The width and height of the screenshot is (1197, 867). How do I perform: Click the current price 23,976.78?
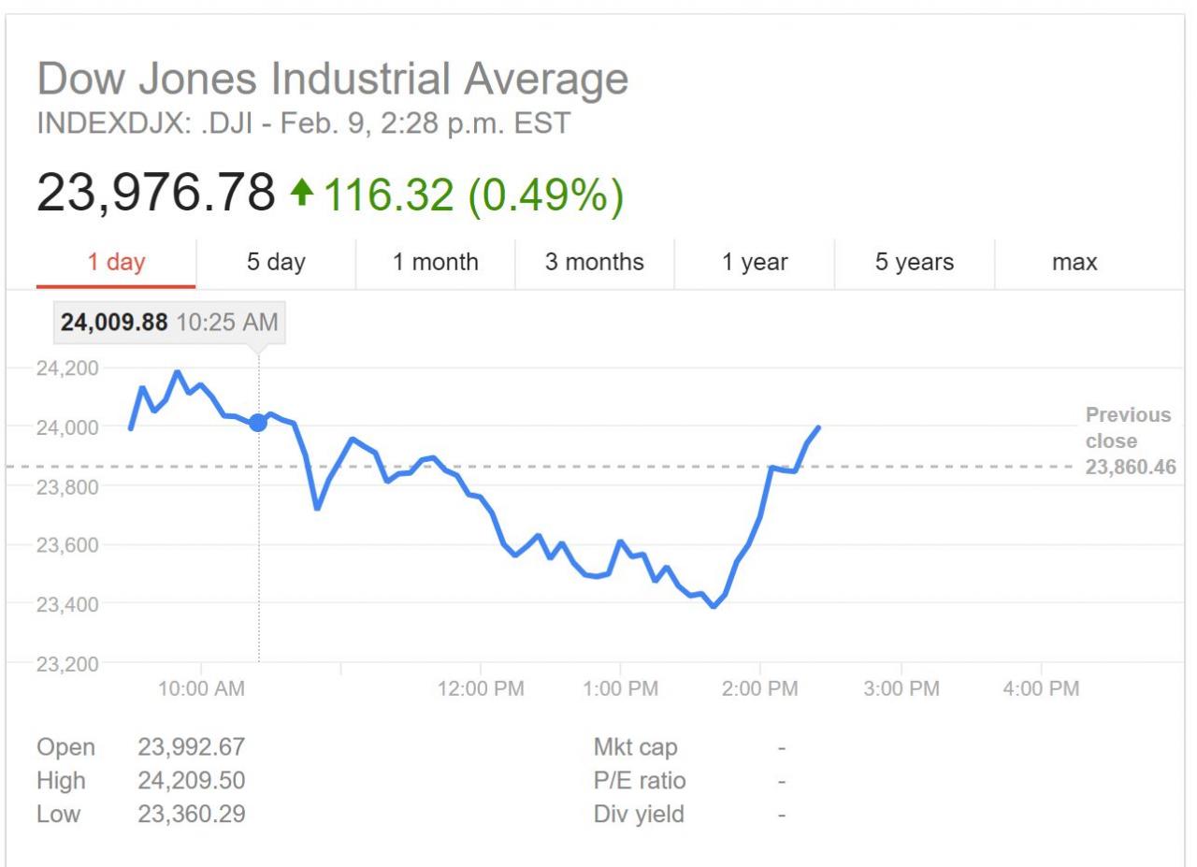click(156, 192)
